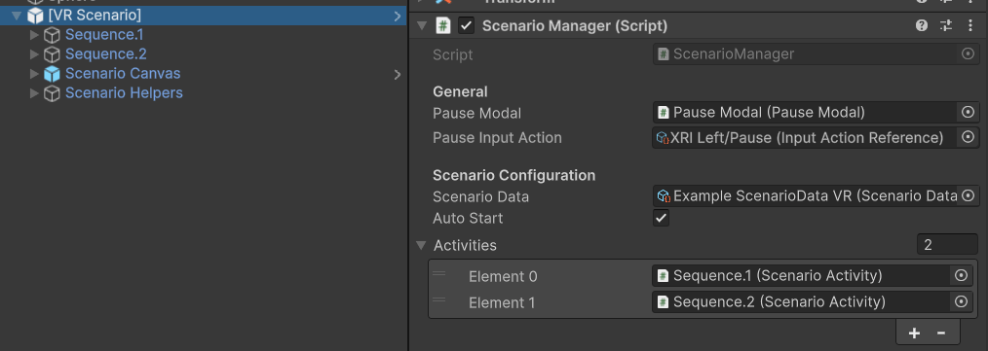Screen dimensions: 988x351
Task: Open the Element 0 object picker
Action: pos(961,275)
